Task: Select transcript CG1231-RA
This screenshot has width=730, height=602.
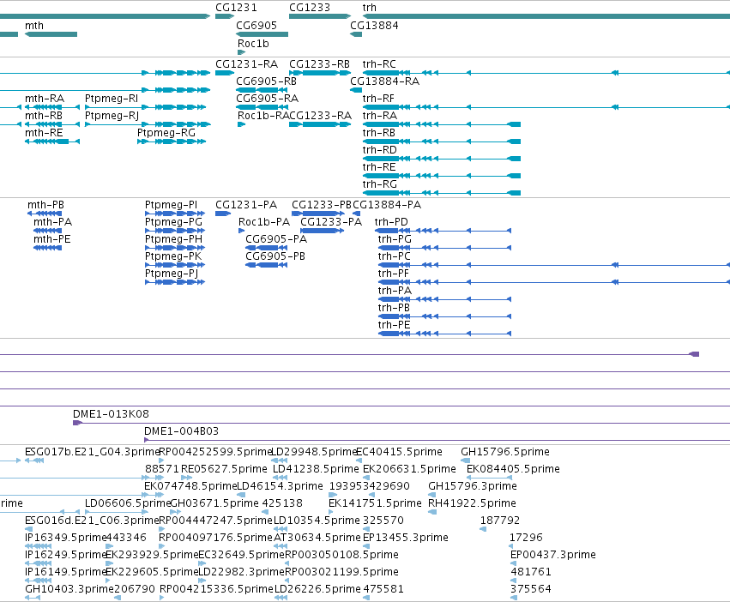Action: point(225,73)
